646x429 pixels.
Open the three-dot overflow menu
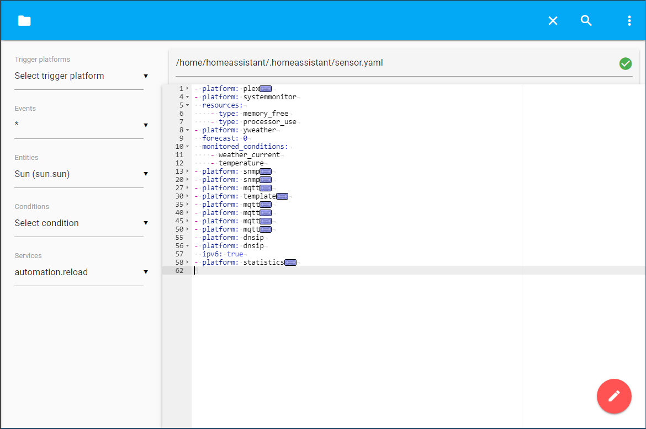[x=629, y=20]
